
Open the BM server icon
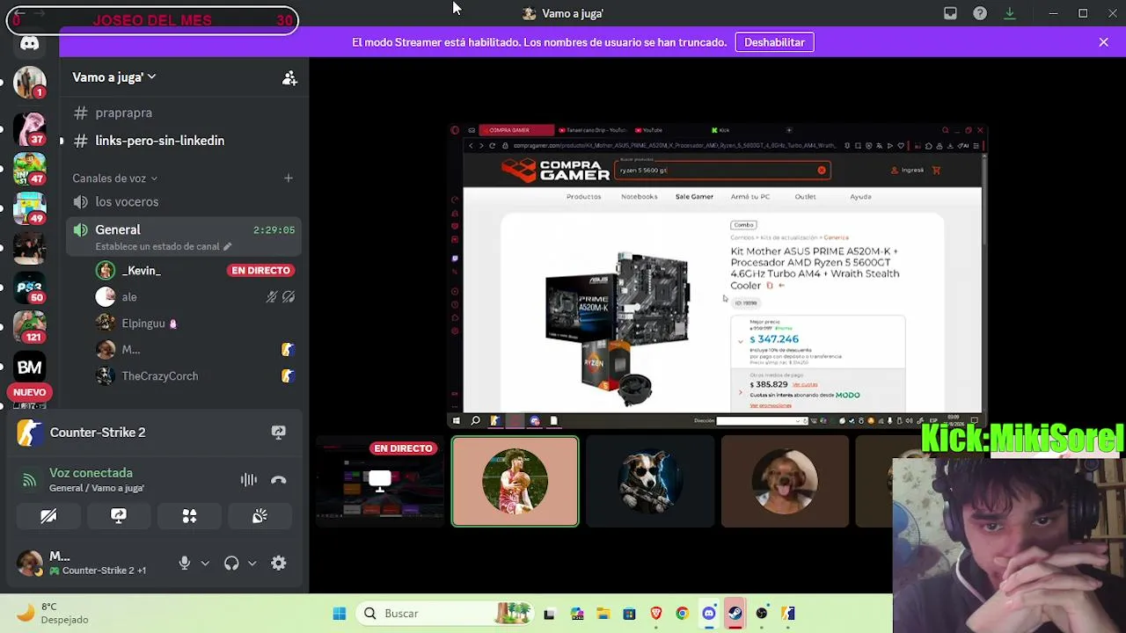pos(30,367)
